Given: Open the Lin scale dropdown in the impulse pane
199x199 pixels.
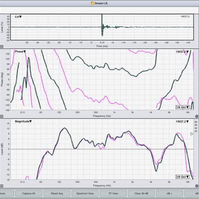Looking at the screenshot, I should (x=18, y=17).
